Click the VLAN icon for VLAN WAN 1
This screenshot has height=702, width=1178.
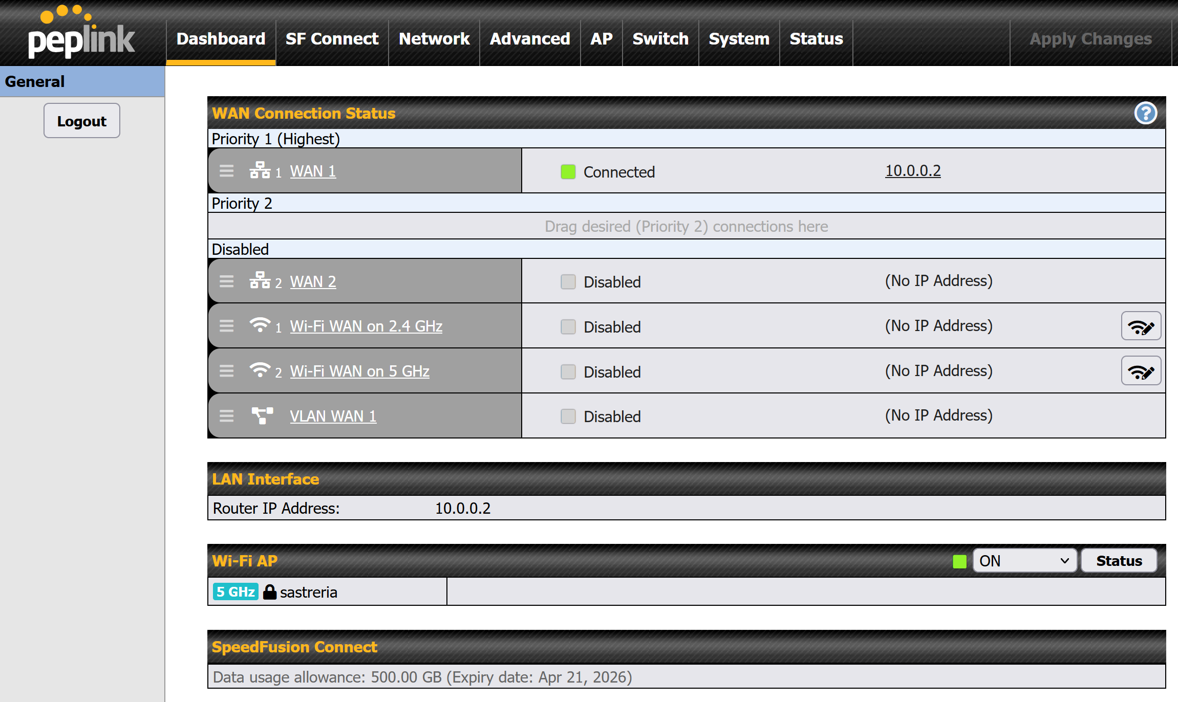[x=263, y=415]
